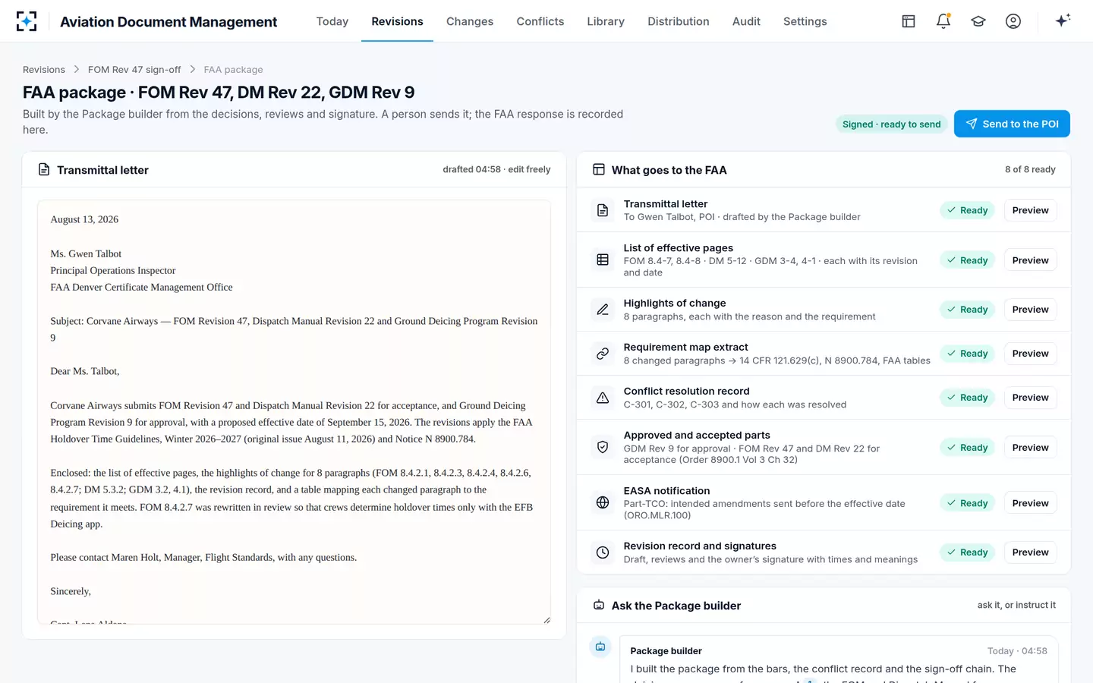Click the What goes to the FAA panel icon
The height and width of the screenshot is (683, 1093).
599,169
